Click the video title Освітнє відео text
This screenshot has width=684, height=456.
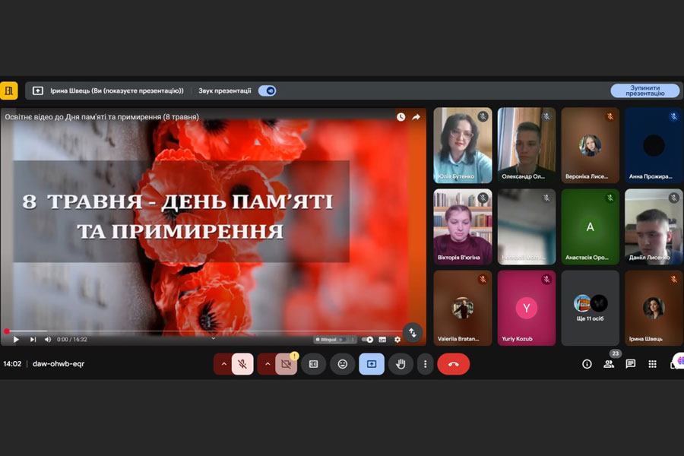pyautogui.click(x=102, y=117)
